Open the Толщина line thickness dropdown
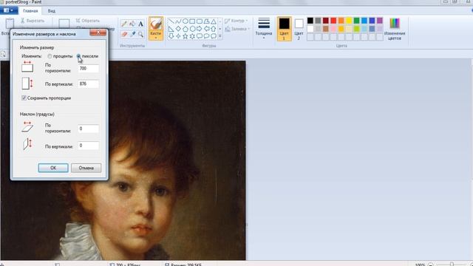 tap(264, 29)
